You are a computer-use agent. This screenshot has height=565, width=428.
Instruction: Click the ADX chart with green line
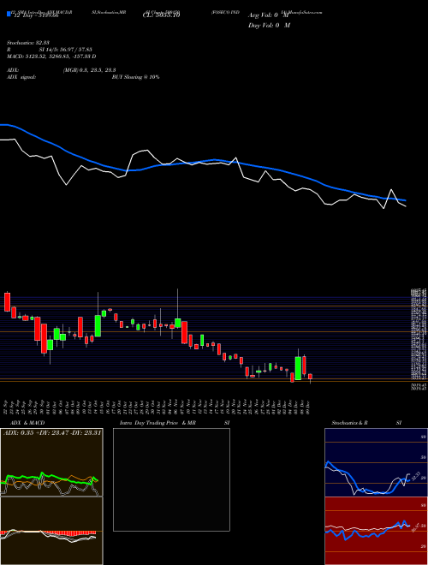coord(51,462)
